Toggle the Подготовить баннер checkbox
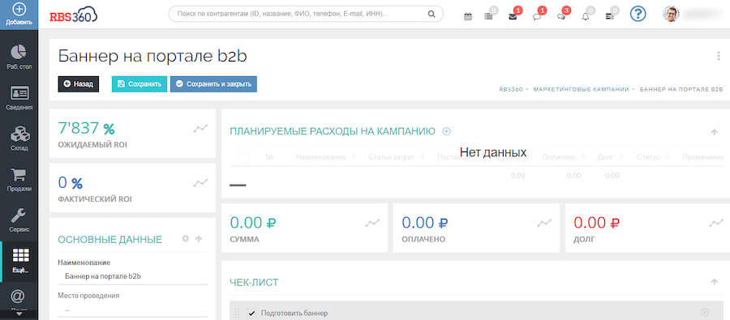 tap(252, 313)
